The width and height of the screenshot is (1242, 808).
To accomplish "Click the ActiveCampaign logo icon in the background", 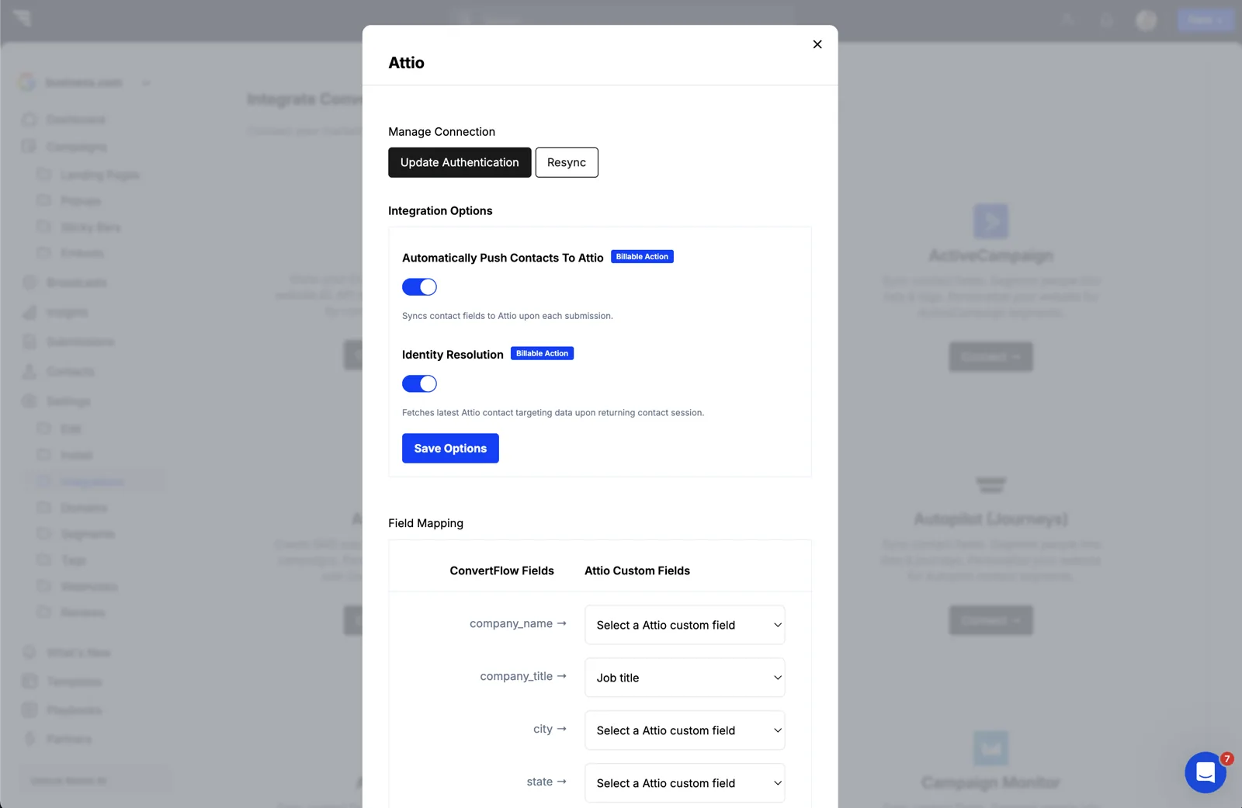I will click(x=991, y=221).
